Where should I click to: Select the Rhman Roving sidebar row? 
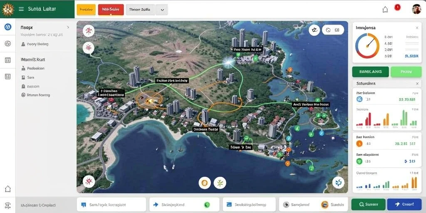35,95
